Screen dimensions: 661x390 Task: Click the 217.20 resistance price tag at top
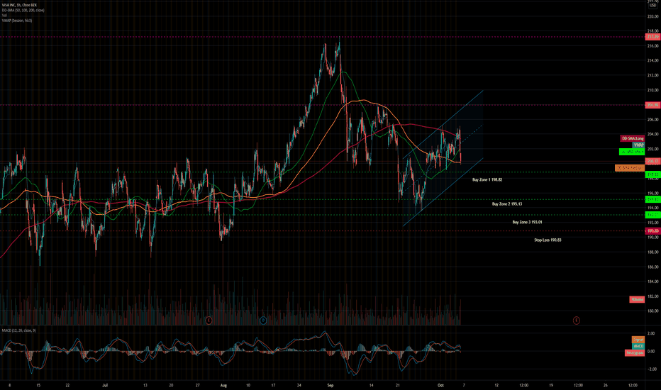(653, 37)
